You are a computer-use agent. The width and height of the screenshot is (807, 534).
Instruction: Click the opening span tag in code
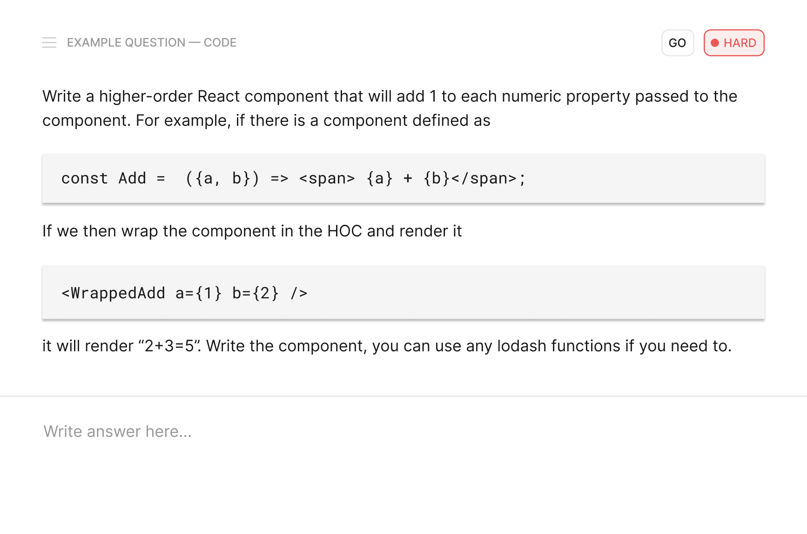(327, 179)
